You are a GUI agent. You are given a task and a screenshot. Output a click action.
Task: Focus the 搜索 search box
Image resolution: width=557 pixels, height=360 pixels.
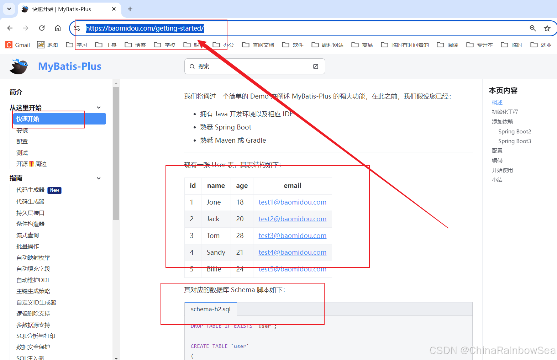tap(255, 67)
